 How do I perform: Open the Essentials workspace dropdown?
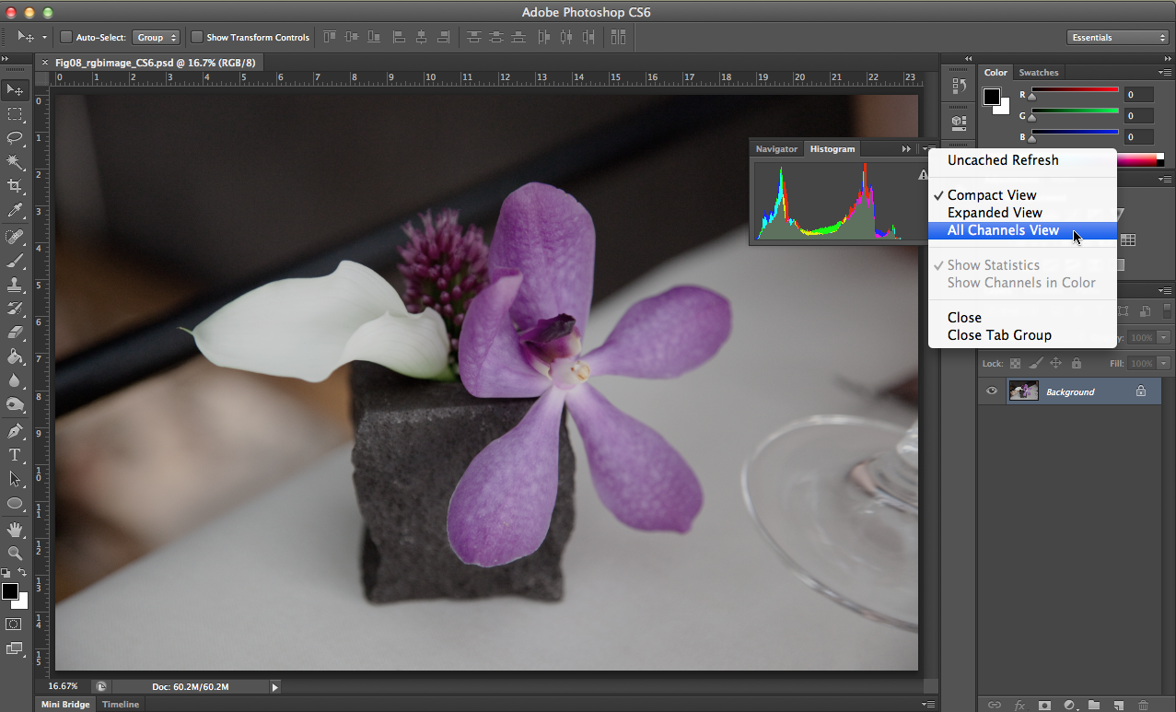point(1118,38)
